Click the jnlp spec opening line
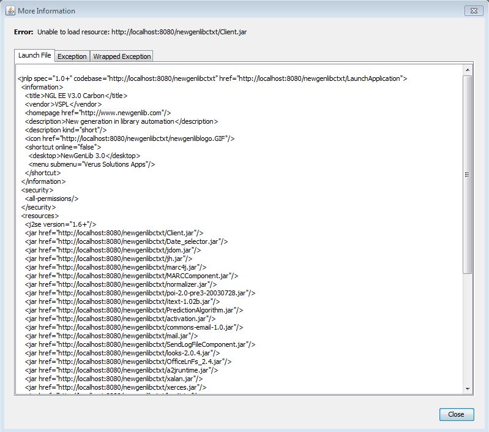This screenshot has width=489, height=432. tap(212, 78)
